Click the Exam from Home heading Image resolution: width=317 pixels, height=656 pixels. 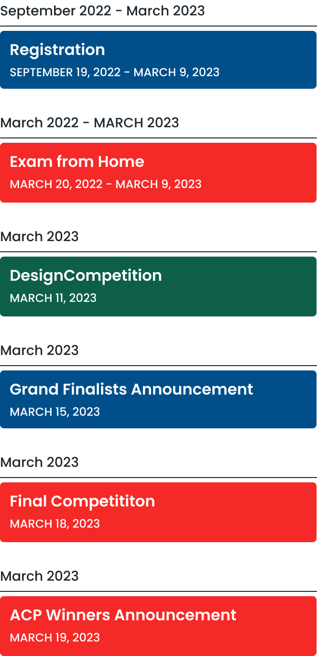[77, 162]
